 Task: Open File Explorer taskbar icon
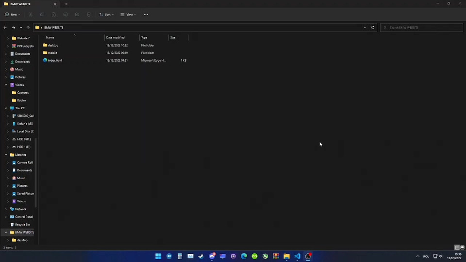coord(286,256)
